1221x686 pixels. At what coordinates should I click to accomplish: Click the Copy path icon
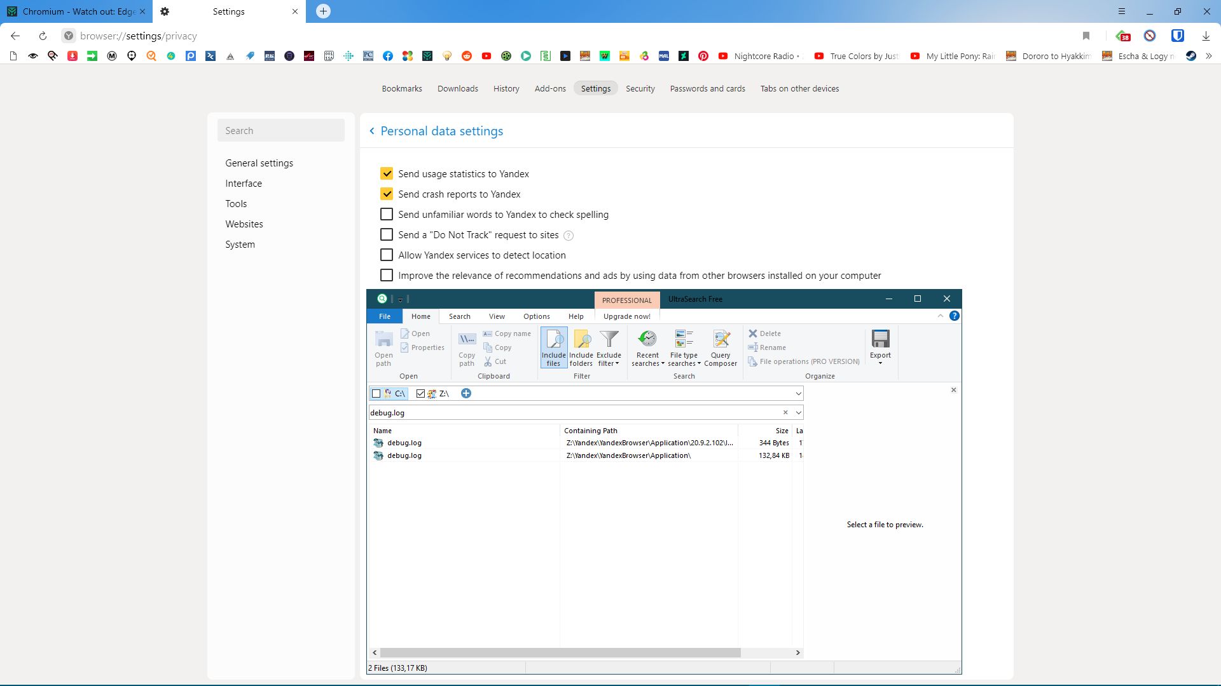point(467,347)
